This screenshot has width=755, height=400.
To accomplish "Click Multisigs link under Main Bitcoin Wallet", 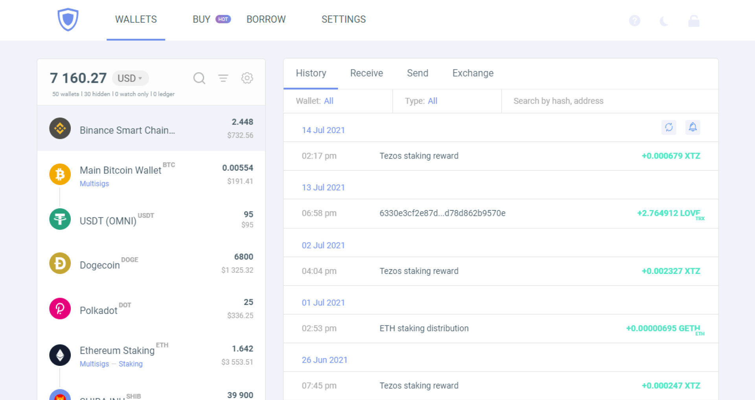I will pyautogui.click(x=94, y=184).
